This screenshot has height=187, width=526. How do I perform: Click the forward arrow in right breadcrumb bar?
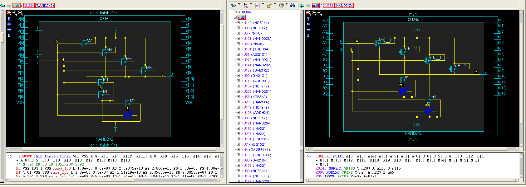308,6
